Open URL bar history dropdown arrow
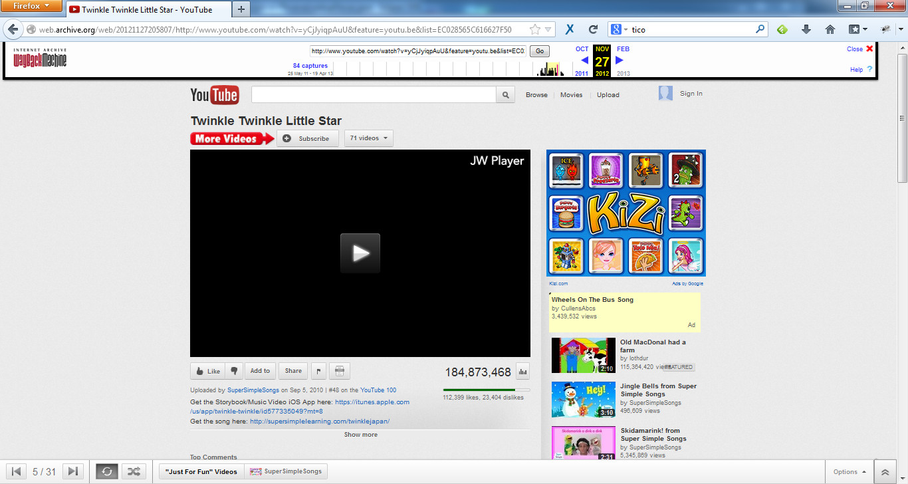Image resolution: width=908 pixels, height=484 pixels. pos(548,29)
